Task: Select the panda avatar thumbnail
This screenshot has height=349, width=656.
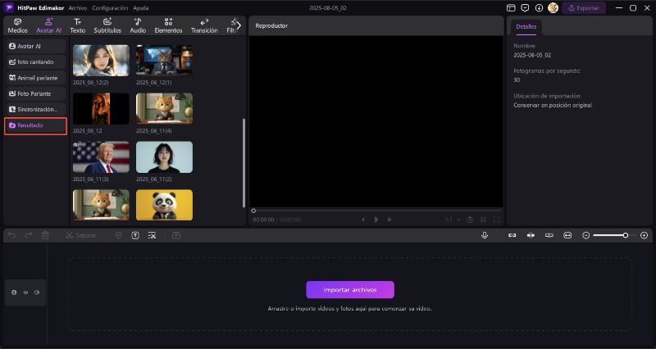Action: (164, 205)
